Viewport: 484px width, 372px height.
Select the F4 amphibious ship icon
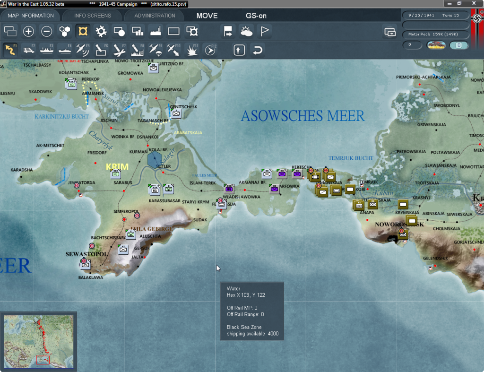point(65,50)
